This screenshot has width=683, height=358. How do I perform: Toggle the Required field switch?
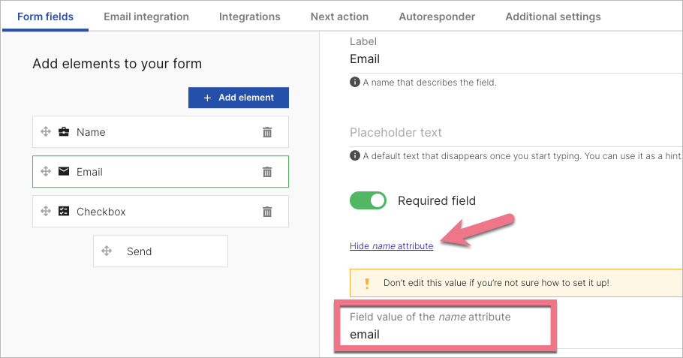point(368,200)
